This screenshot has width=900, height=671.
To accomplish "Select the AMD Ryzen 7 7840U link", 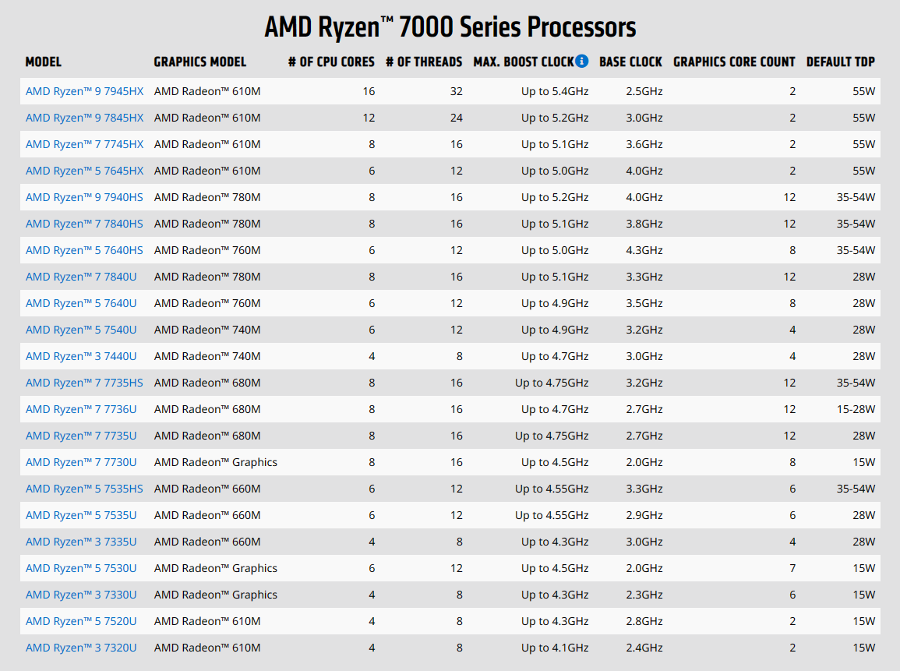I will pos(81,277).
